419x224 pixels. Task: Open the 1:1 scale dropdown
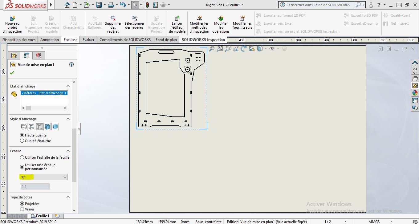44,177
